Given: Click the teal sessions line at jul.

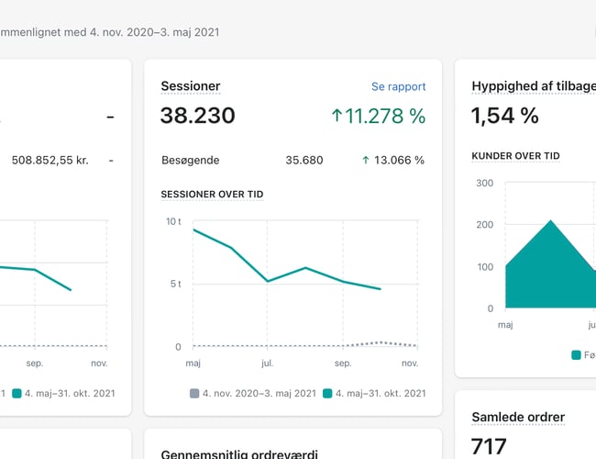Looking at the screenshot, I should coord(268,280).
